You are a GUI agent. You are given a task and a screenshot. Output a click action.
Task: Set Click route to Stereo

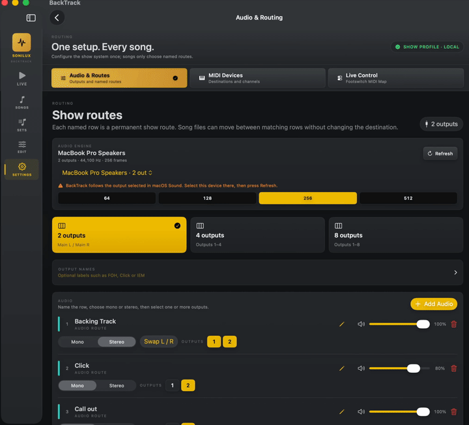click(117, 386)
